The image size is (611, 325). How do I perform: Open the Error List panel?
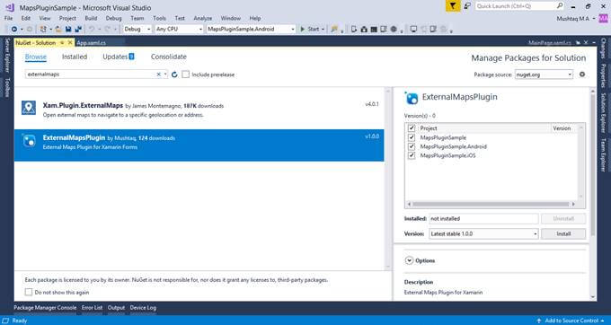point(92,308)
